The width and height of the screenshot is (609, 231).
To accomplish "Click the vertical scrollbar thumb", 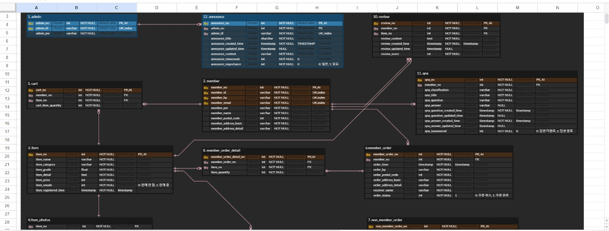I will click(607, 19).
